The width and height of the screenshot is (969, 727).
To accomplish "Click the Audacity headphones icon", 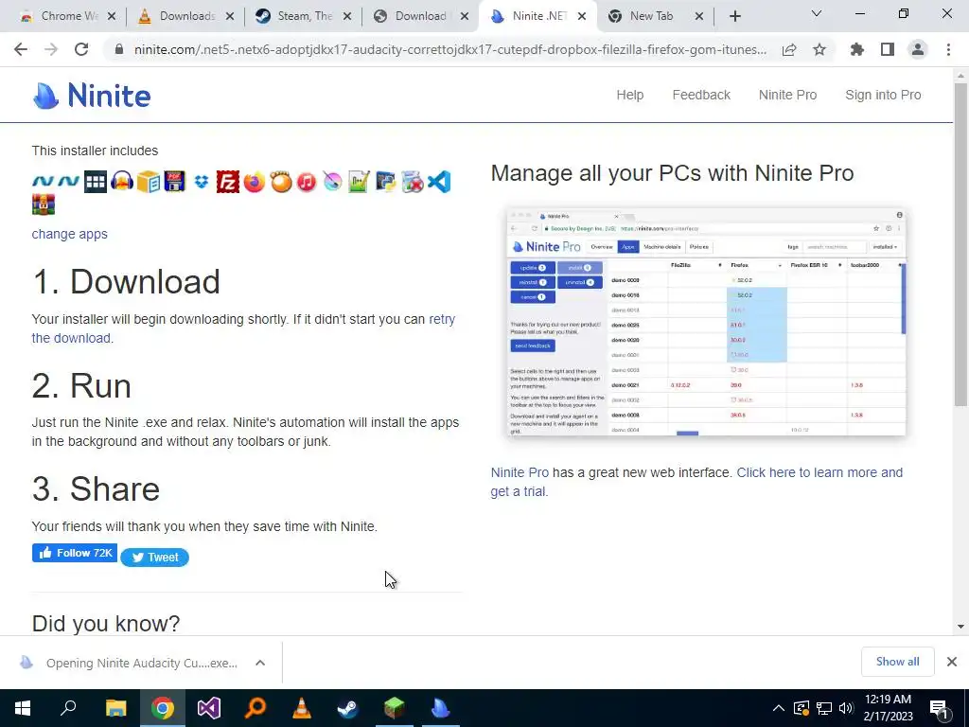I will [122, 182].
